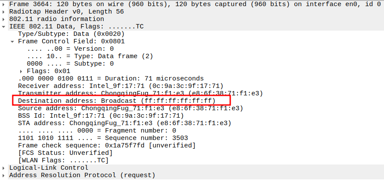Select the Sequence number: 3503 line
This screenshot has height=182, width=384.
click(x=97, y=138)
